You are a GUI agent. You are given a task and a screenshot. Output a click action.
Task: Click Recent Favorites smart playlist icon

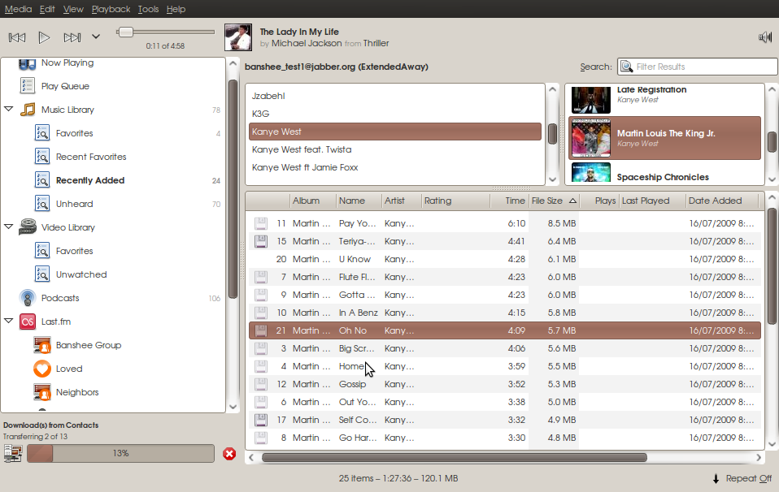42,157
